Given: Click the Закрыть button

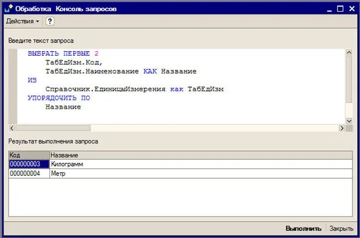Looking at the screenshot, I should click(x=341, y=228).
